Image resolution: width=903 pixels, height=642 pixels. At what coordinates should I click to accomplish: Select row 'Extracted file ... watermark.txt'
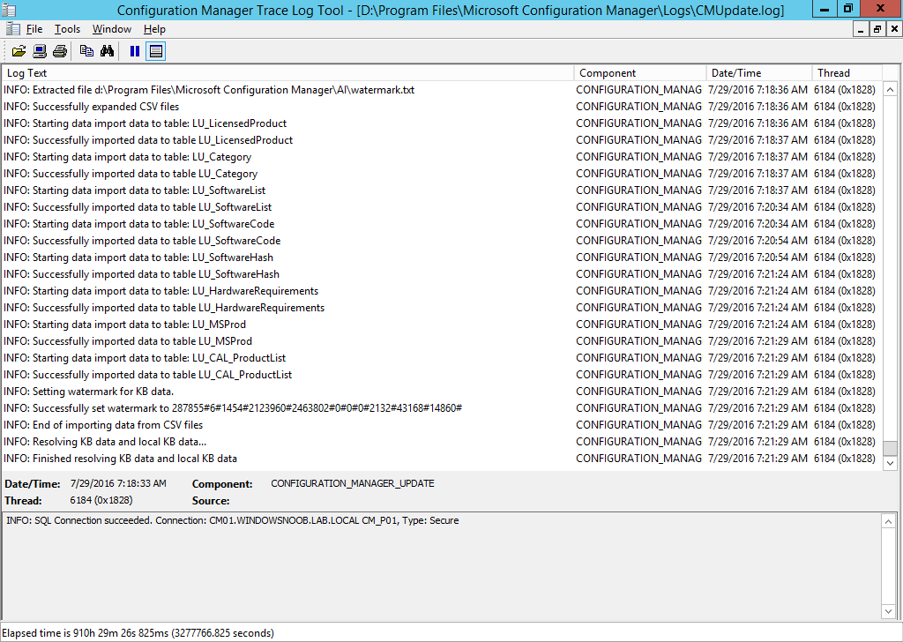tap(441, 90)
